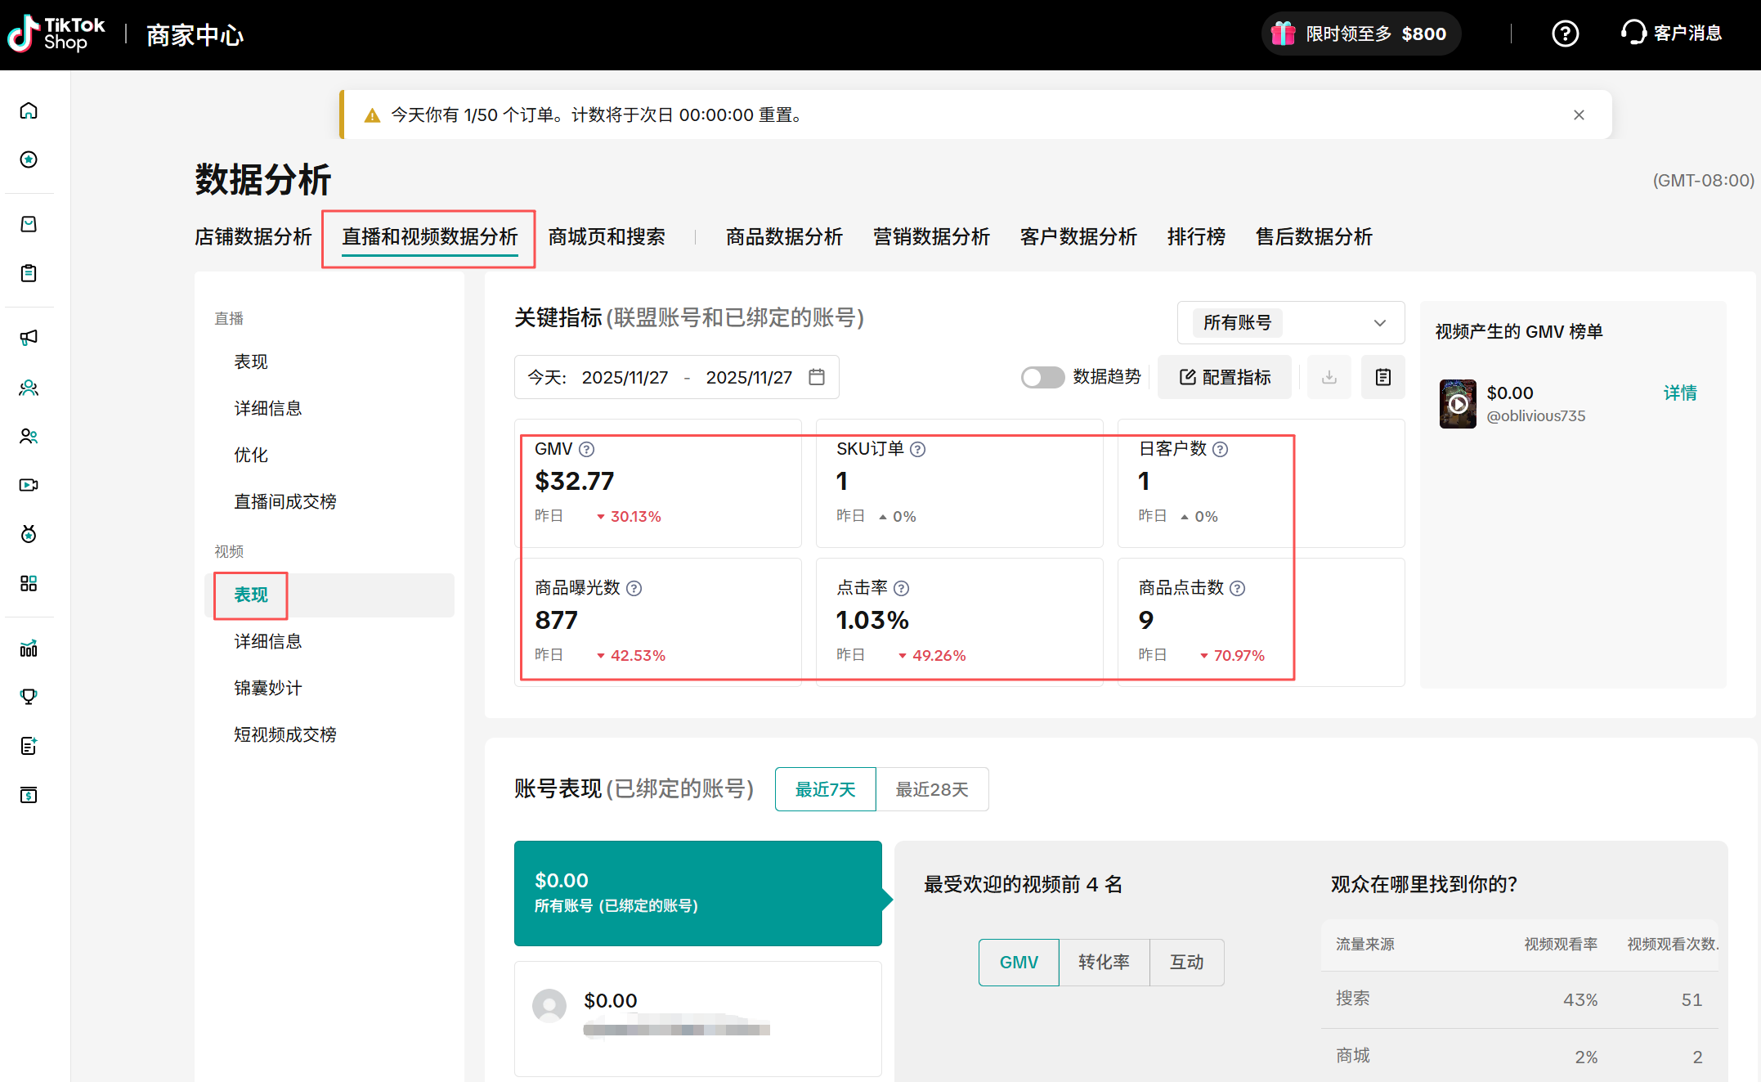Toggle the 数据趋势 switch
Viewport: 1761px width, 1082px height.
[1042, 377]
